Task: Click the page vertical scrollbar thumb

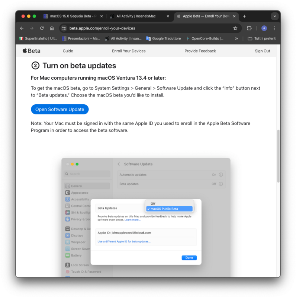Action: pyautogui.click(x=279, y=156)
